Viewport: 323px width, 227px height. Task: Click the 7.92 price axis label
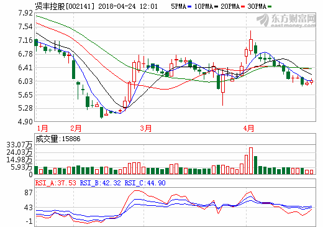tap(25, 13)
